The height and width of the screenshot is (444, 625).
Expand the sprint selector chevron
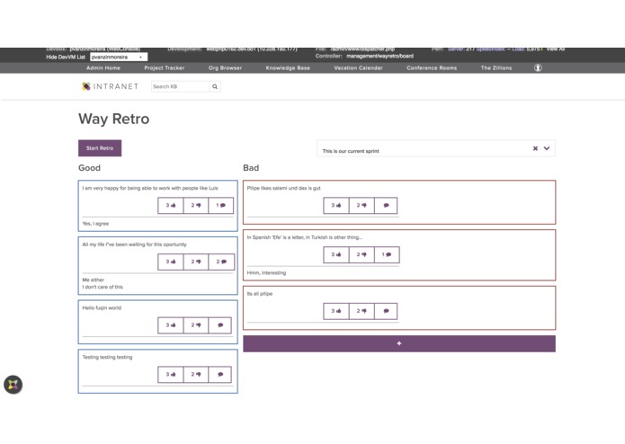click(x=547, y=148)
